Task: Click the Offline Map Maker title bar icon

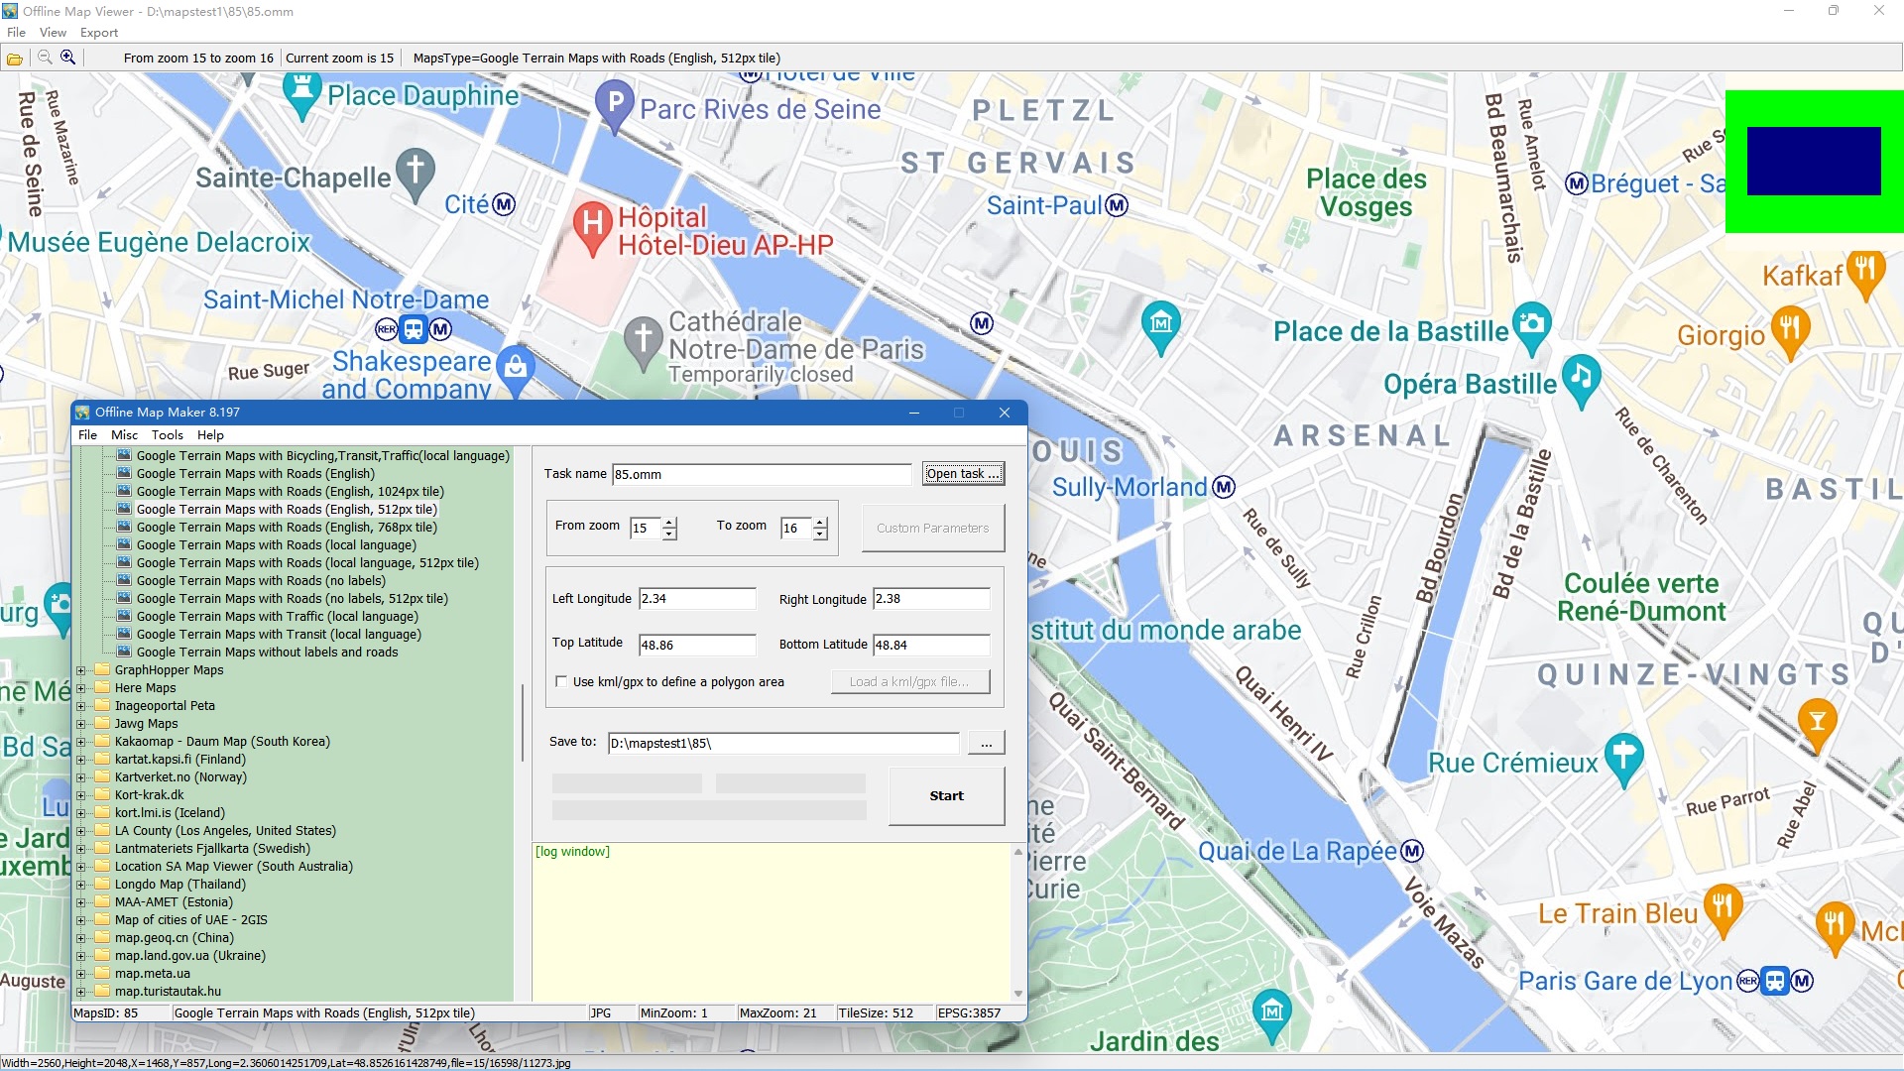Action: [82, 413]
